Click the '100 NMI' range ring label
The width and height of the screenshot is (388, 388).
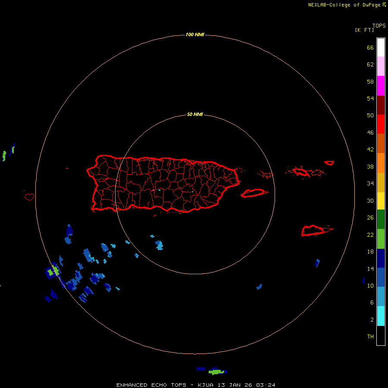195,34
